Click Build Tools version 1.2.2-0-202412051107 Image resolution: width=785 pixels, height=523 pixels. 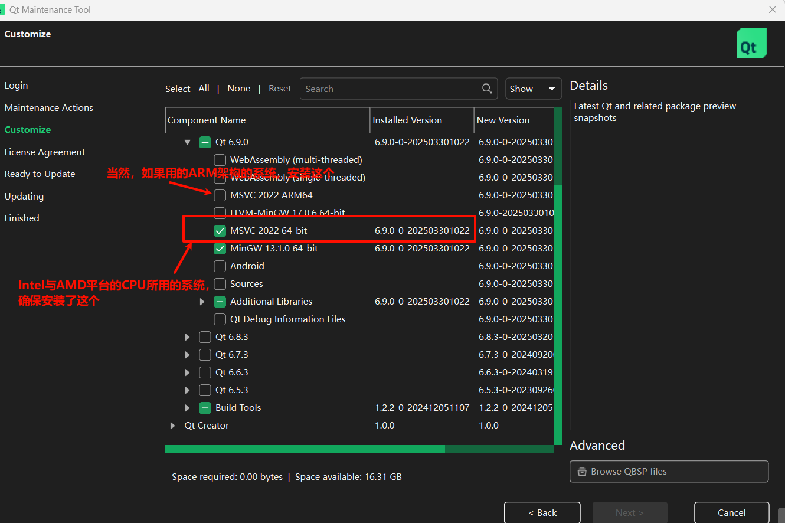pyautogui.click(x=422, y=408)
